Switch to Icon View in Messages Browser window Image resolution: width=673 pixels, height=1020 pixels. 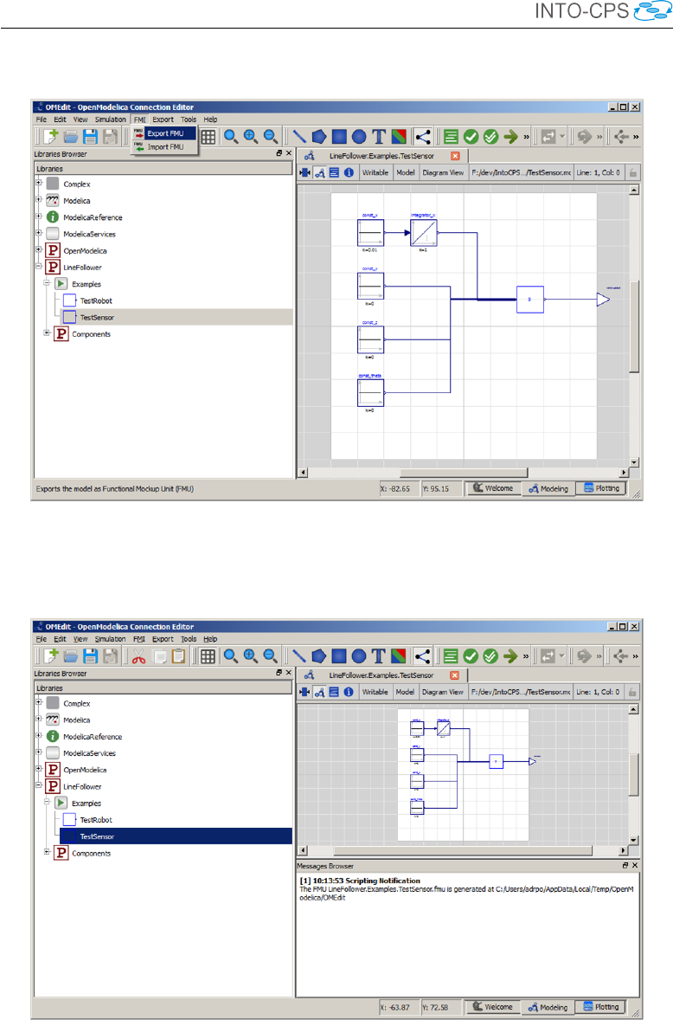304,692
